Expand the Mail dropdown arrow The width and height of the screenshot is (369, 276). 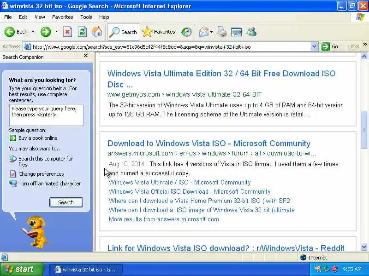[x=212, y=32]
